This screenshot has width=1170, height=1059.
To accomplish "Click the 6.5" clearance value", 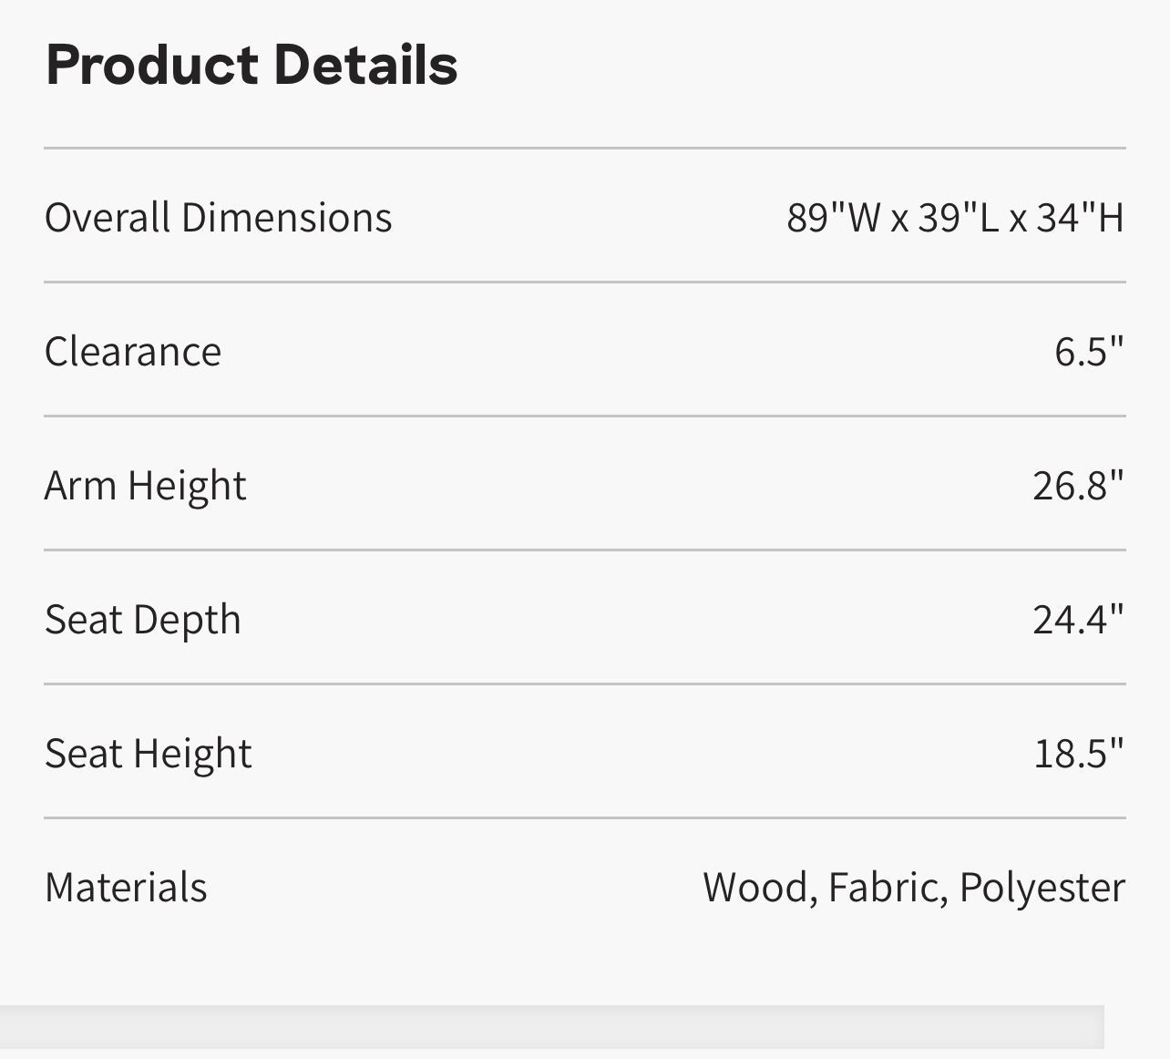I will [x=1089, y=352].
